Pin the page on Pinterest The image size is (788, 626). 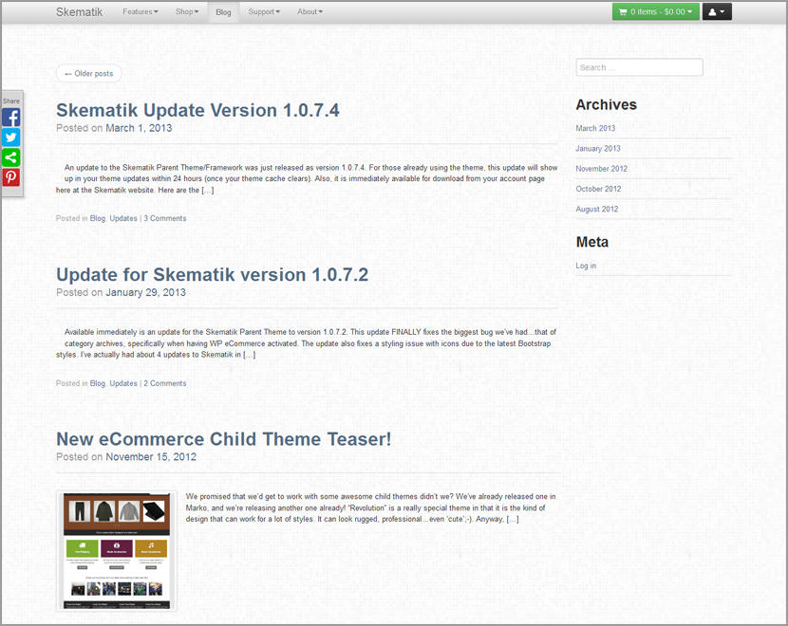(11, 177)
